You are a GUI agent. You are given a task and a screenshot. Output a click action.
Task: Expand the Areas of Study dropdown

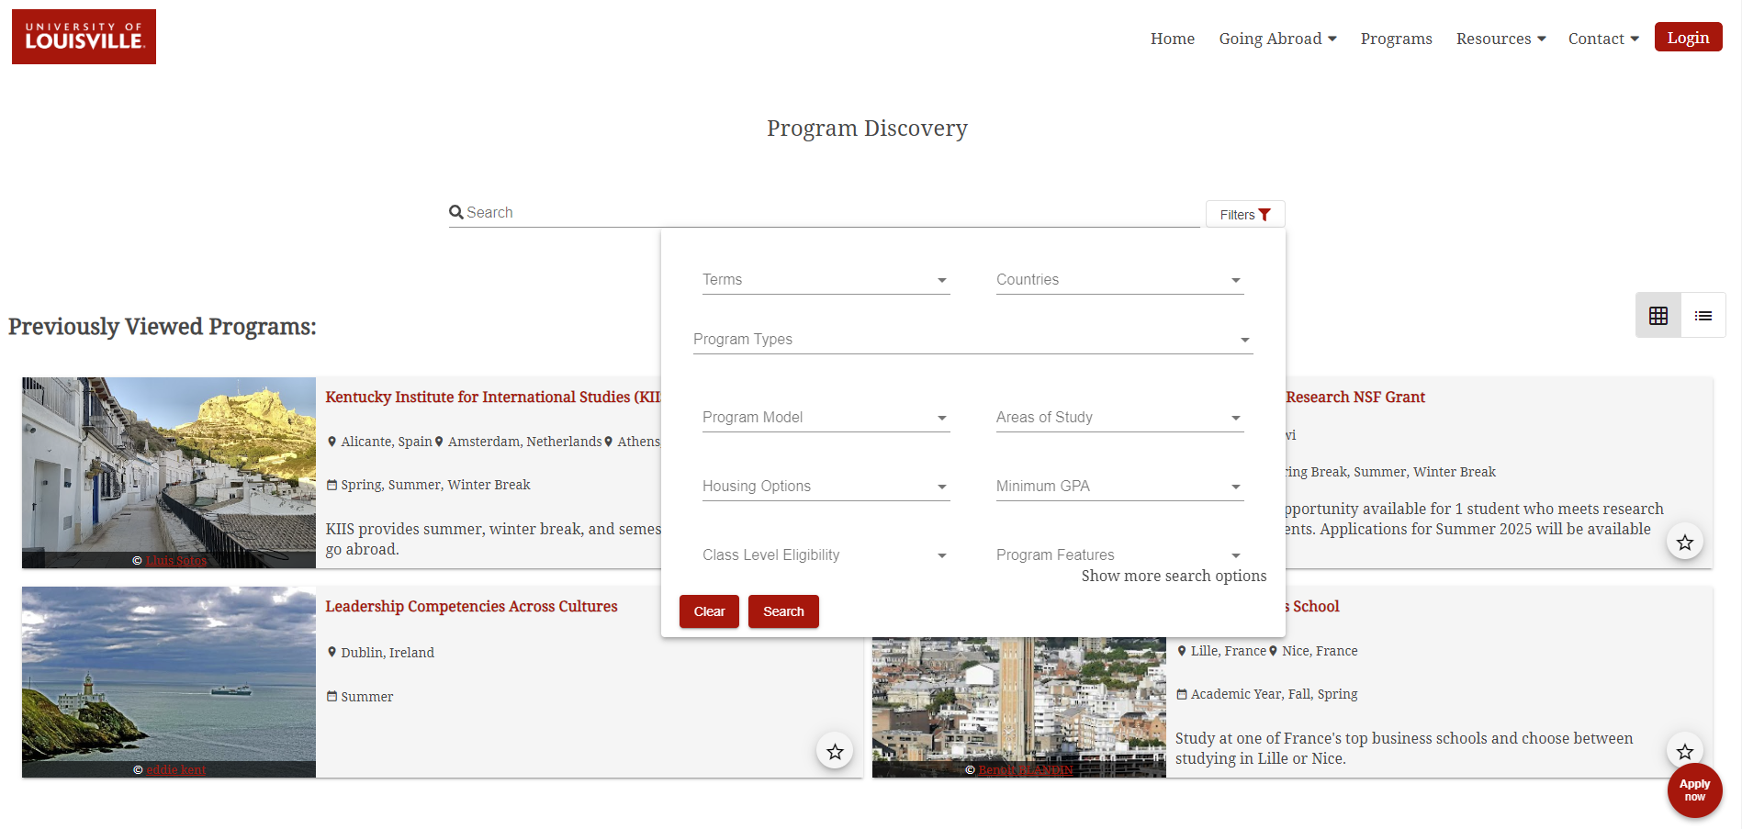click(1119, 417)
